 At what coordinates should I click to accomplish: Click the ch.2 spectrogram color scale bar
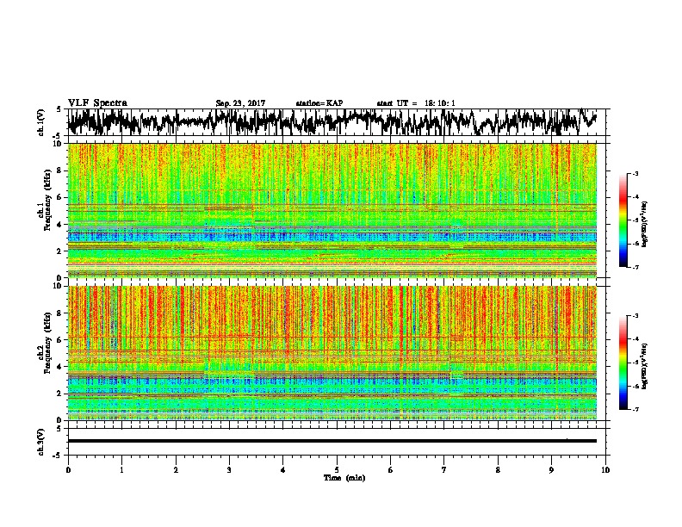pos(623,363)
